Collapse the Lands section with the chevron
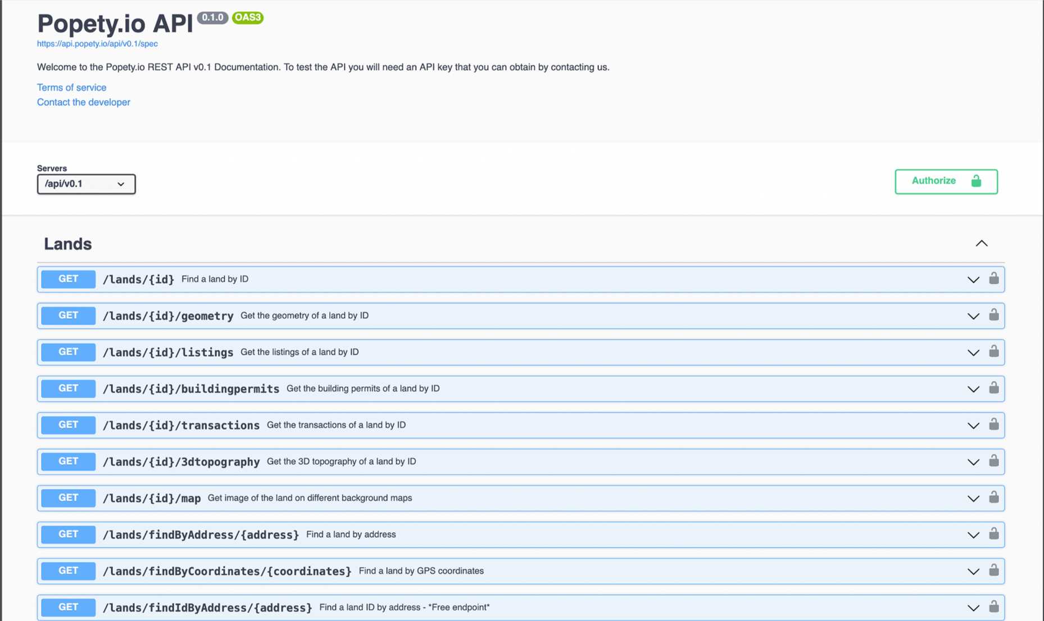1044x621 pixels. tap(981, 243)
